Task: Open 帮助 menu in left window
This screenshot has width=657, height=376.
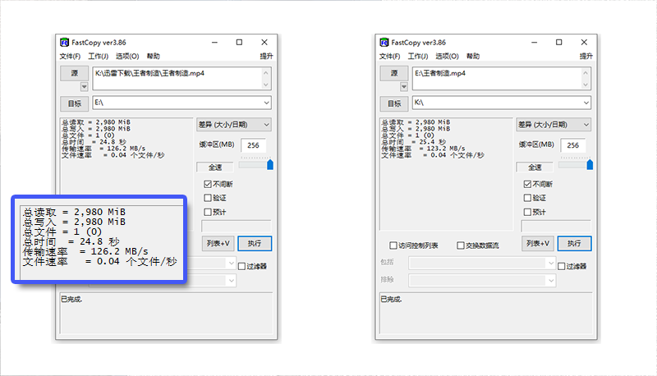Action: point(153,56)
